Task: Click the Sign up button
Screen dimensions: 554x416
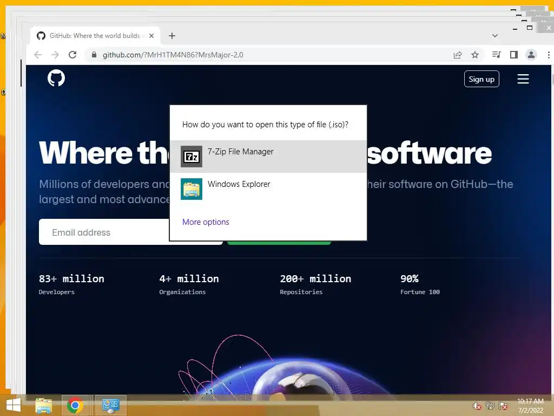Action: click(x=482, y=79)
